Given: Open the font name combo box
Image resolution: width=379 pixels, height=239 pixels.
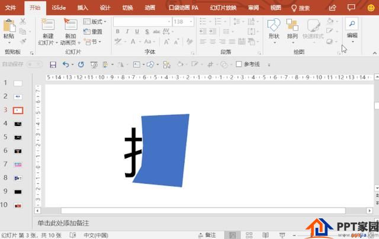Looking at the screenshot, I should pos(143,22).
